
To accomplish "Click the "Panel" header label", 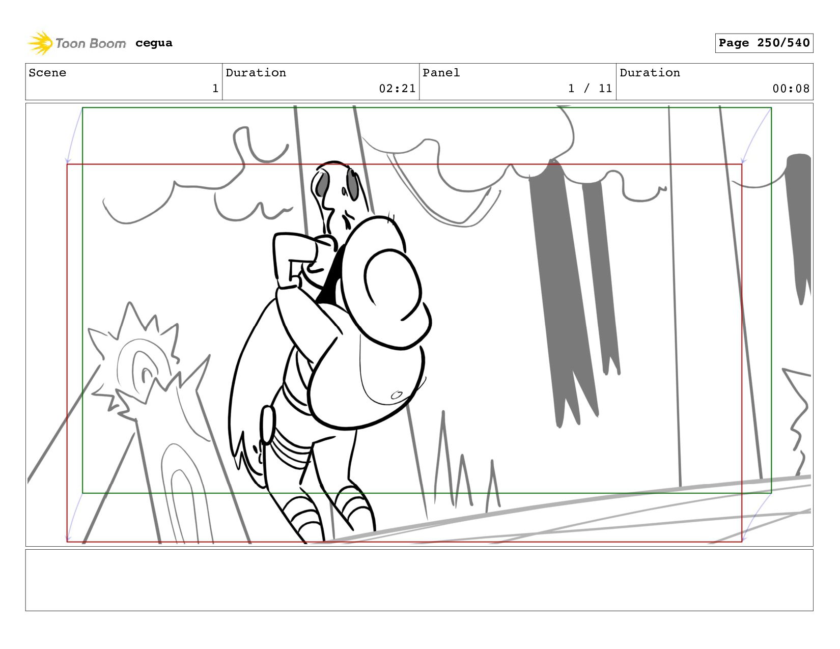I will point(441,73).
